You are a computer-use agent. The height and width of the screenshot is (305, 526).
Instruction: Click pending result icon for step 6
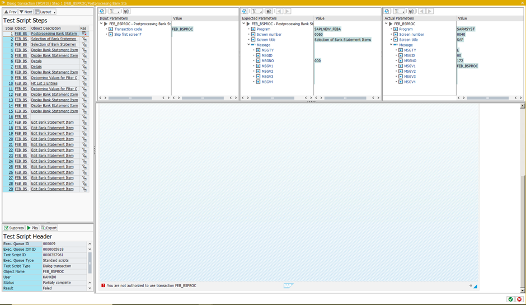[84, 61]
